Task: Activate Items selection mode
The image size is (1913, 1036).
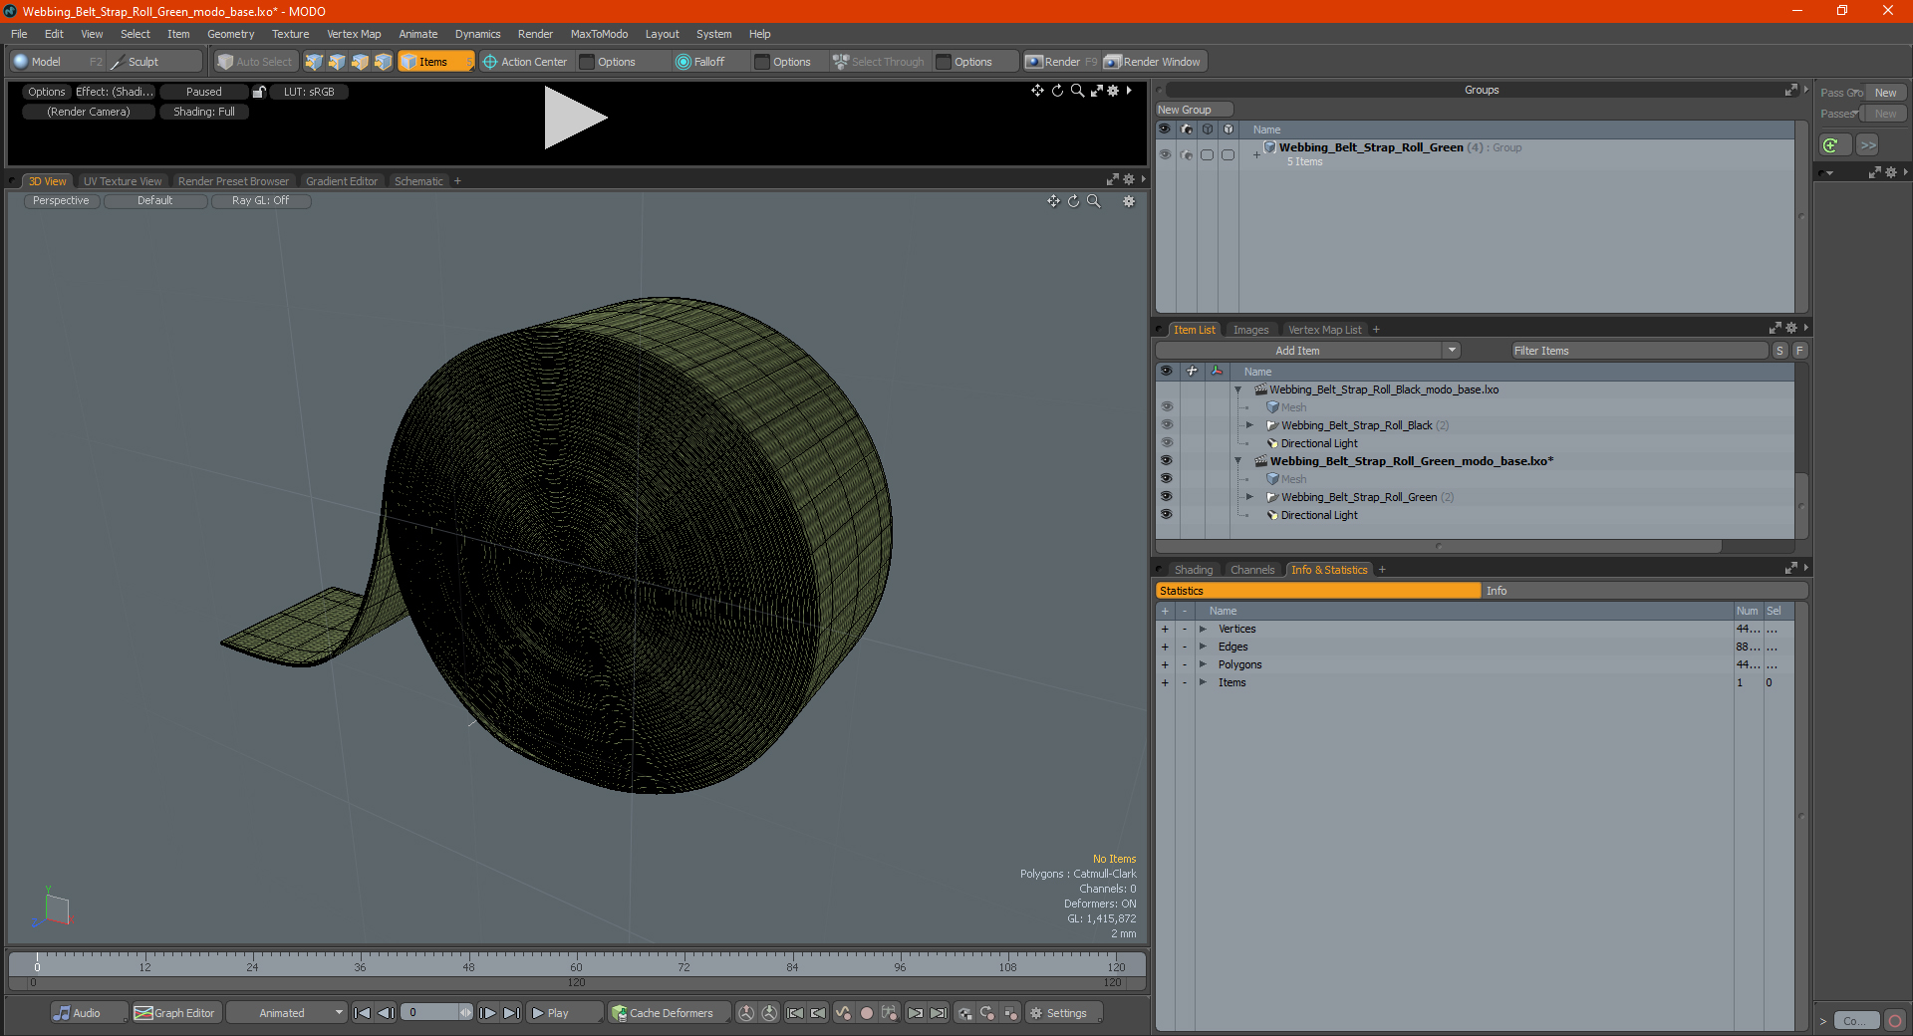Action: click(x=434, y=62)
